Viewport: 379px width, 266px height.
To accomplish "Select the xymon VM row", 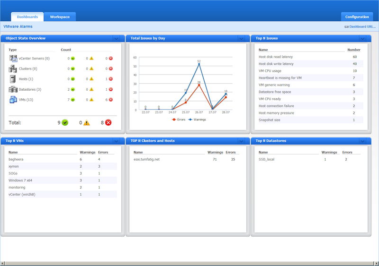I will pos(63,166).
